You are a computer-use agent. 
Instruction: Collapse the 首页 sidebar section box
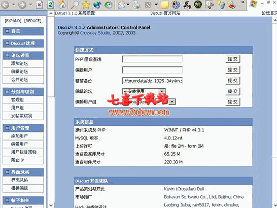(x=7, y=31)
